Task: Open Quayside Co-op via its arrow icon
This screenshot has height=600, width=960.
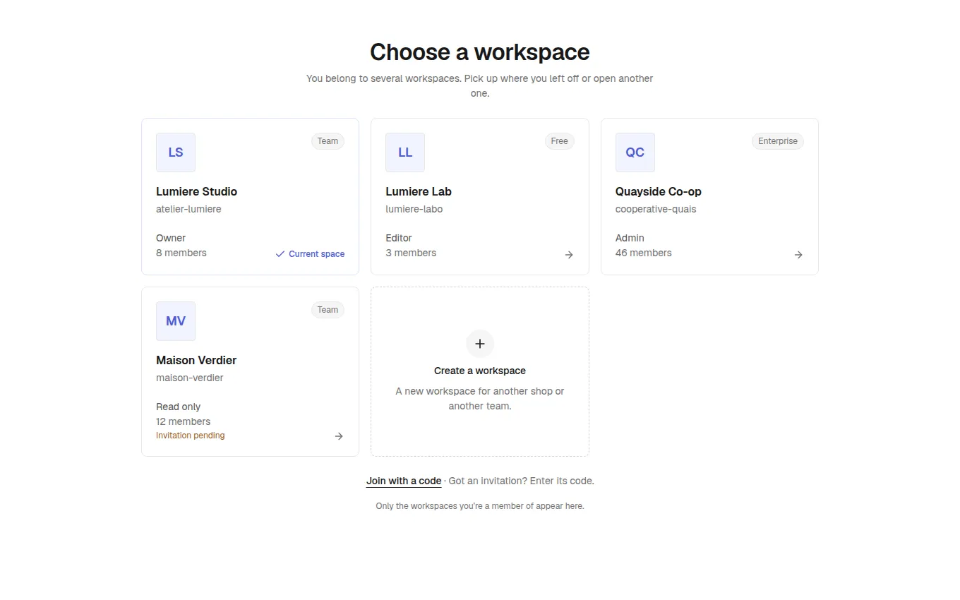Action: pyautogui.click(x=798, y=255)
